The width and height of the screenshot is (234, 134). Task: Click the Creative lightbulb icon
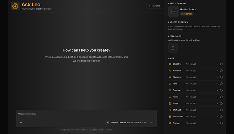(170, 90)
